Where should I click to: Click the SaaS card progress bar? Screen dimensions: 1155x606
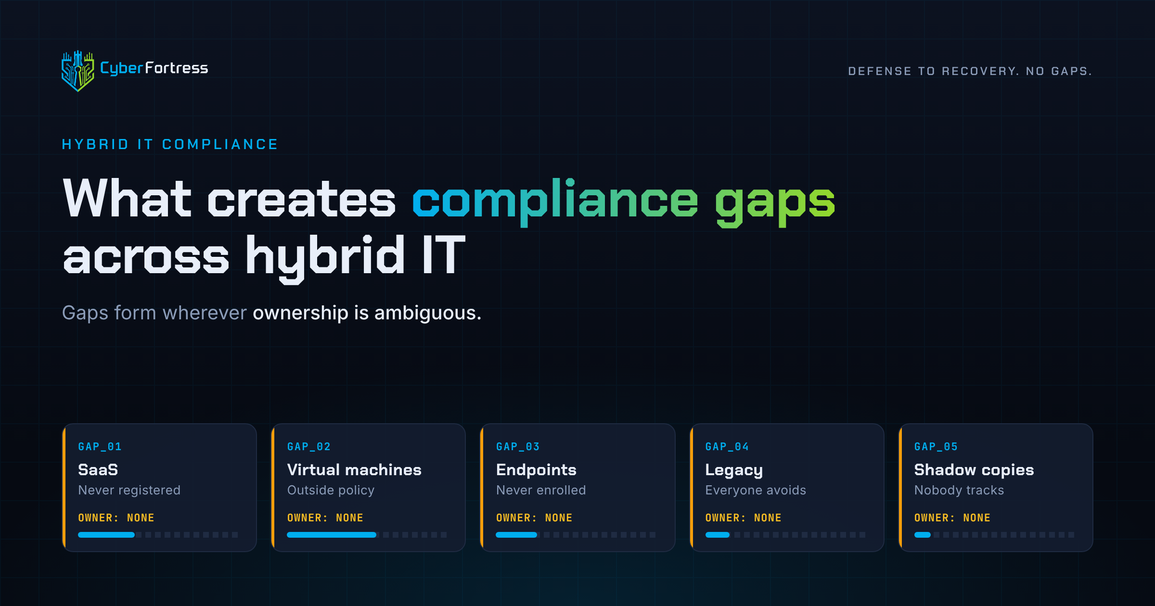point(158,535)
